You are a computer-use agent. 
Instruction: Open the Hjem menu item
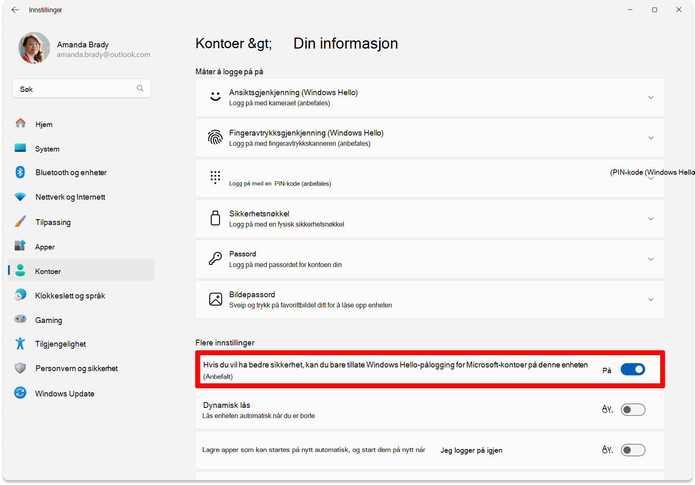pos(82,124)
